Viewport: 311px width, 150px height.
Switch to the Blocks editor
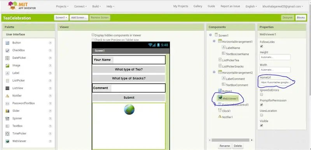click(x=301, y=17)
